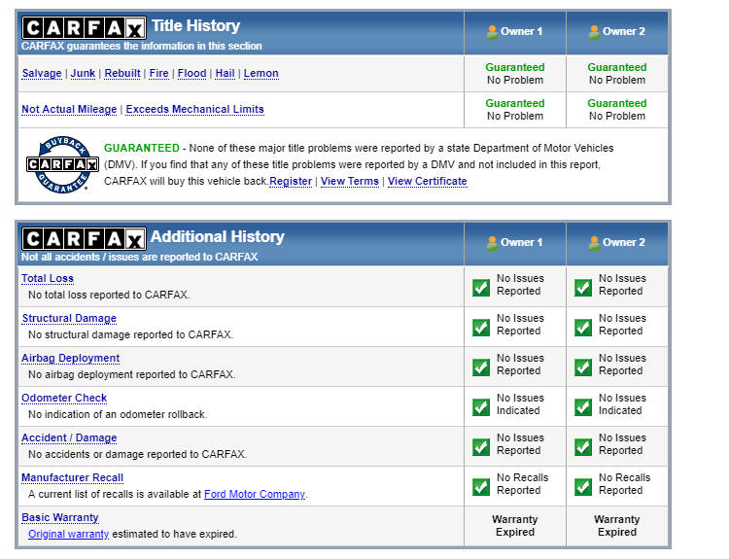Open the View Terms link
This screenshot has width=729, height=559.
tap(350, 182)
